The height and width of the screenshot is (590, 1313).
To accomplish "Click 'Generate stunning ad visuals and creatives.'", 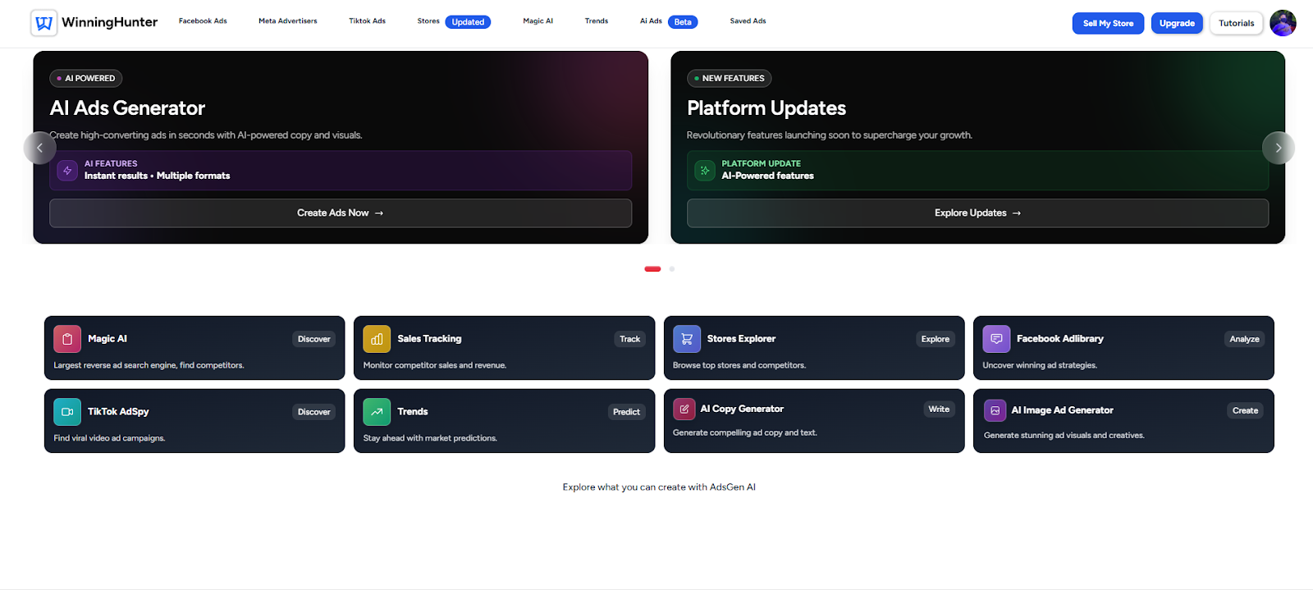I will tap(1064, 435).
